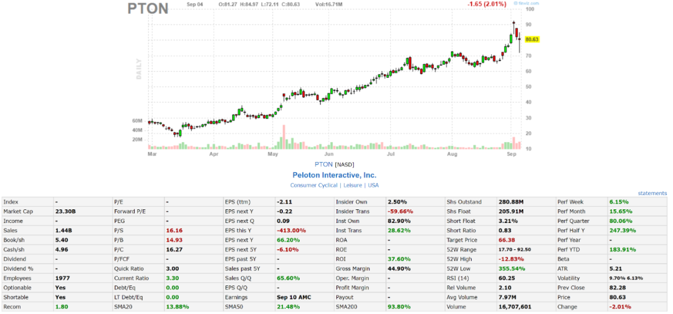Click the Perf Week value 6.15%

coord(619,202)
